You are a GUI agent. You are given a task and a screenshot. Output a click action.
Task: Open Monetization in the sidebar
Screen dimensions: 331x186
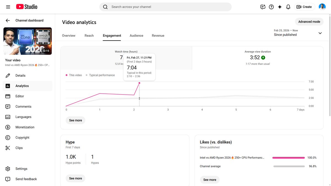[x=28, y=127]
